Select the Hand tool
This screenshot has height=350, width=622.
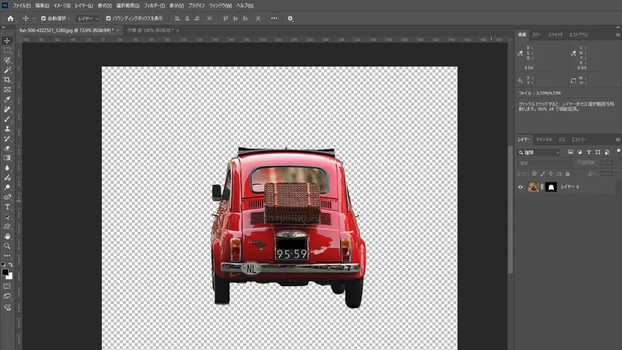(7, 237)
